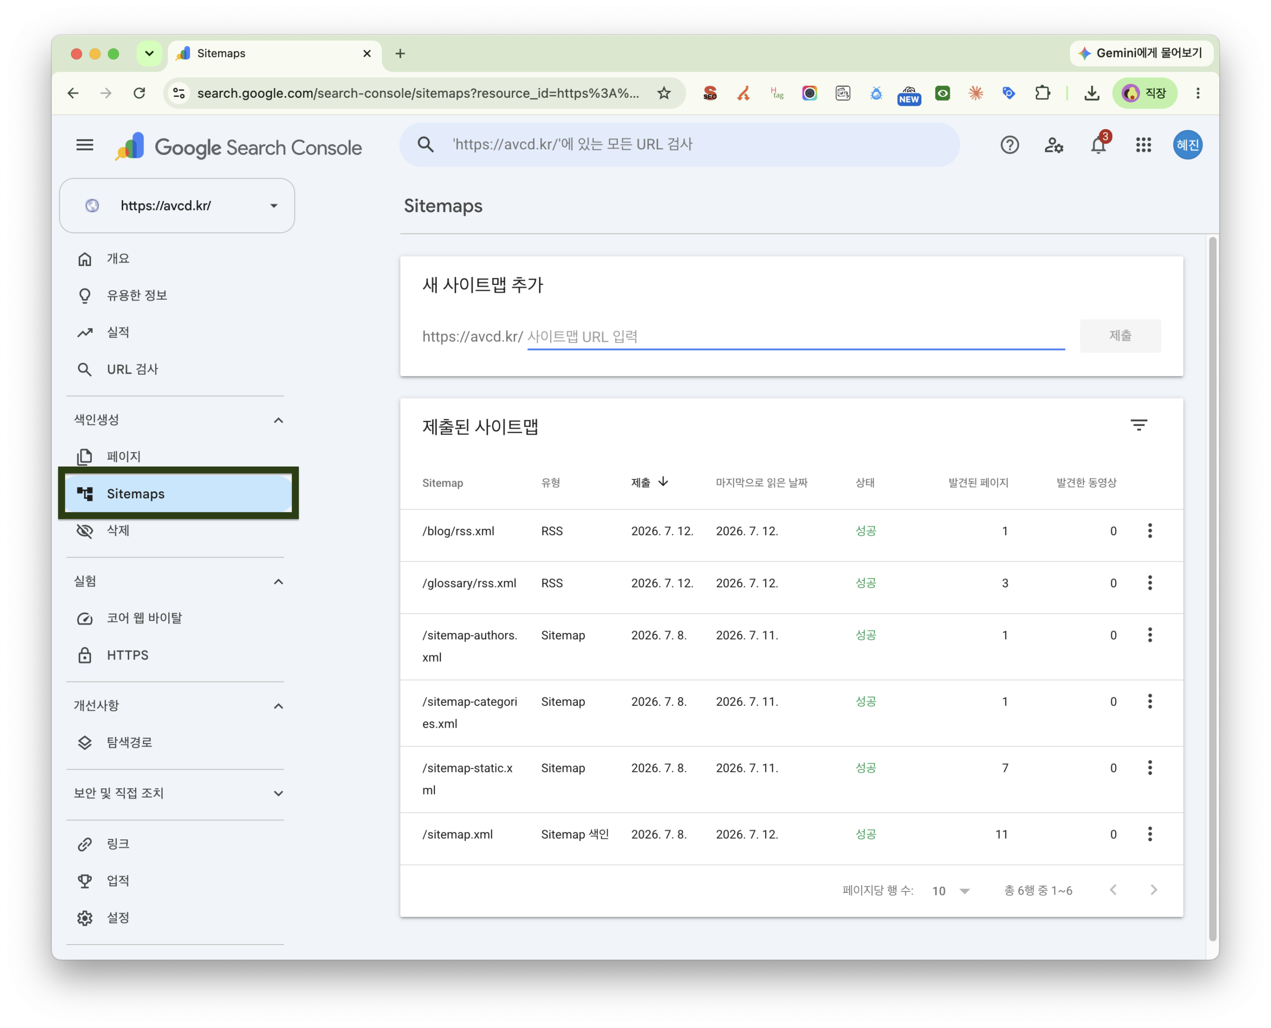Click the 마지막으로 읽은 날짜 column header
1271x1028 pixels.
click(761, 482)
